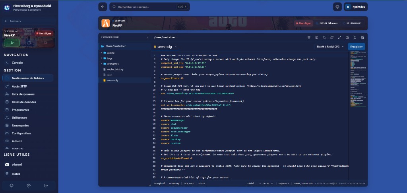Image resolution: width=407 pixels, height=193 pixels.
Task: Go back using the top-bar arrow button
Action: (x=103, y=7)
